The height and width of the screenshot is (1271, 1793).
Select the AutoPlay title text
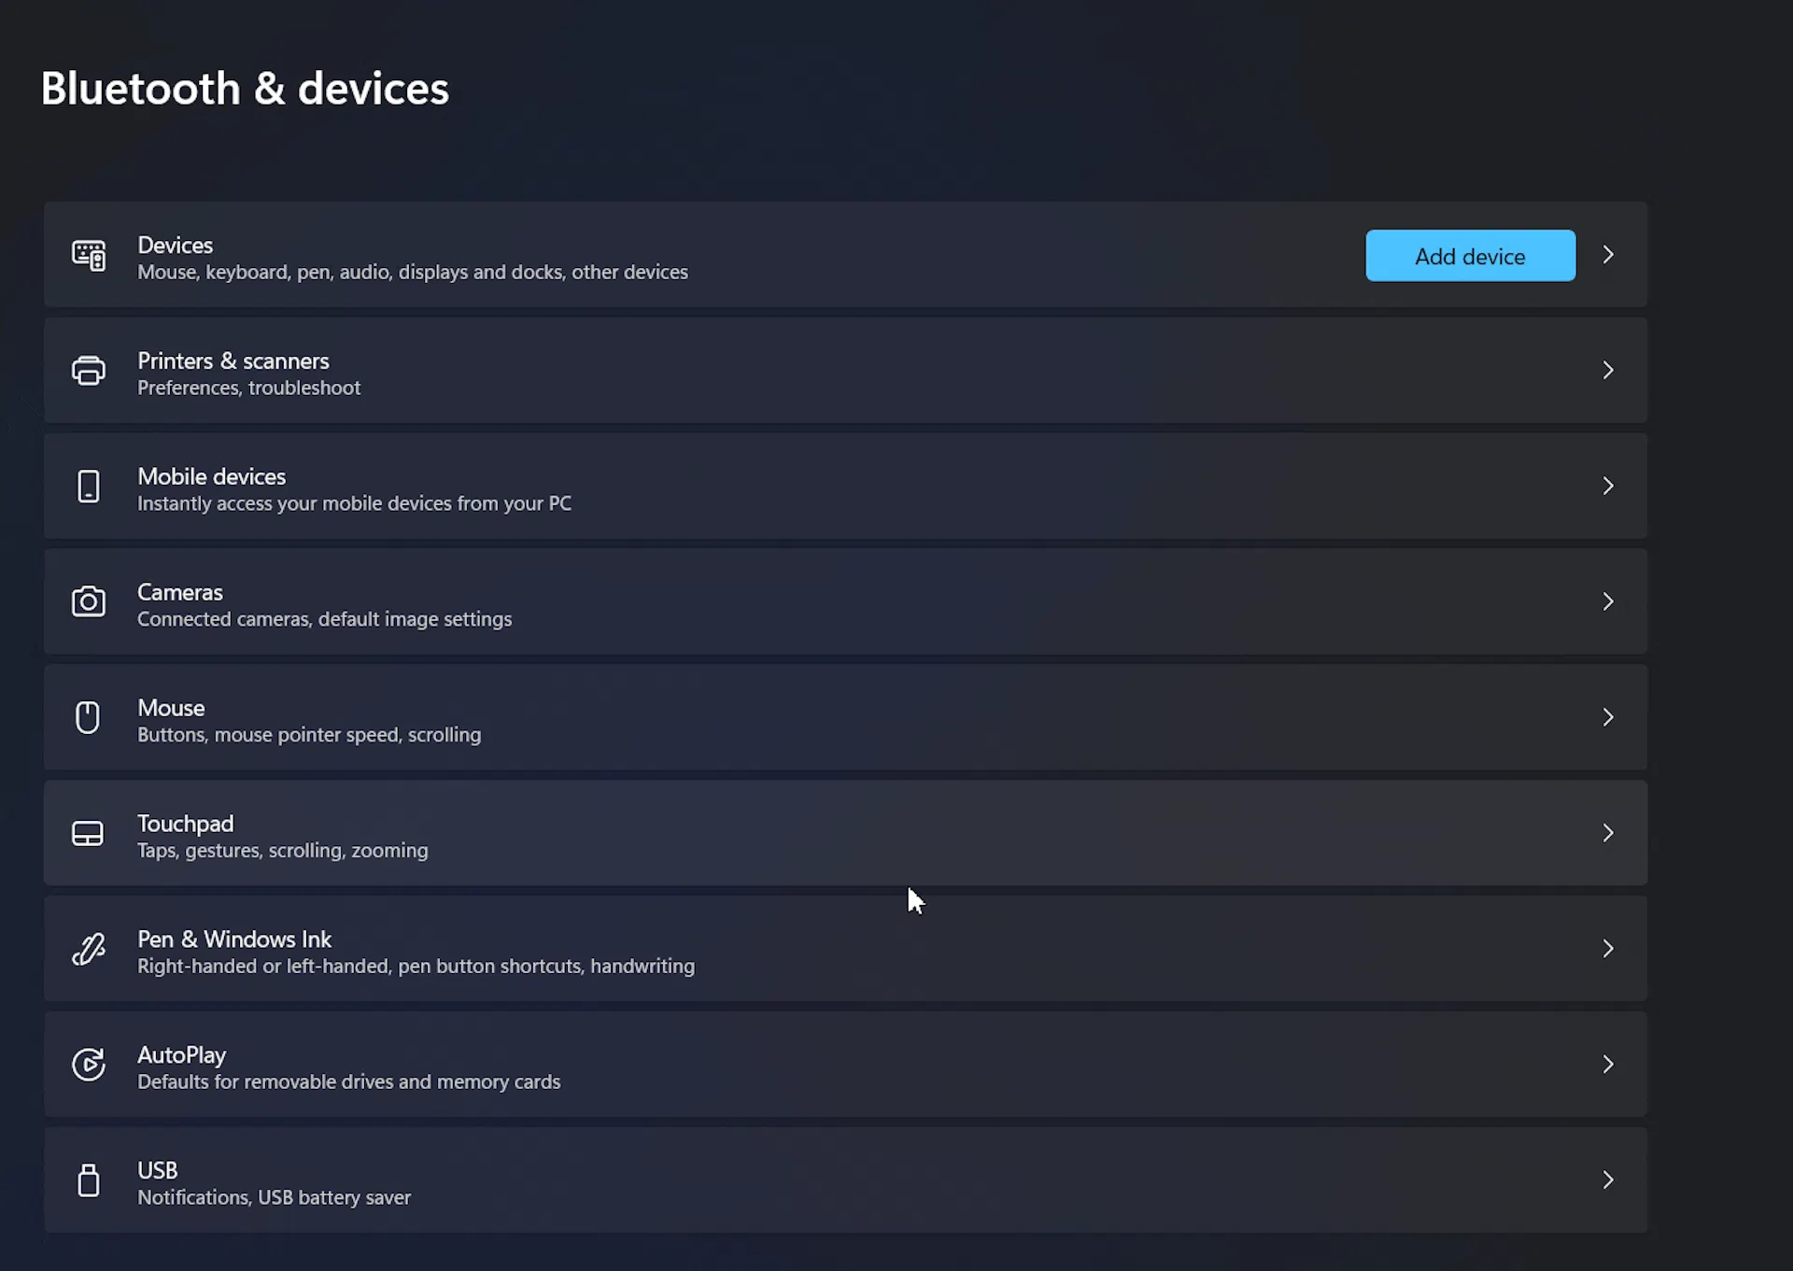[x=182, y=1055]
